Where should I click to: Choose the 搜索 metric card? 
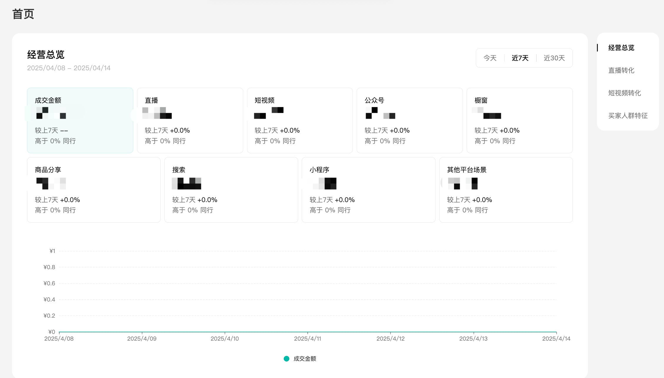(231, 190)
